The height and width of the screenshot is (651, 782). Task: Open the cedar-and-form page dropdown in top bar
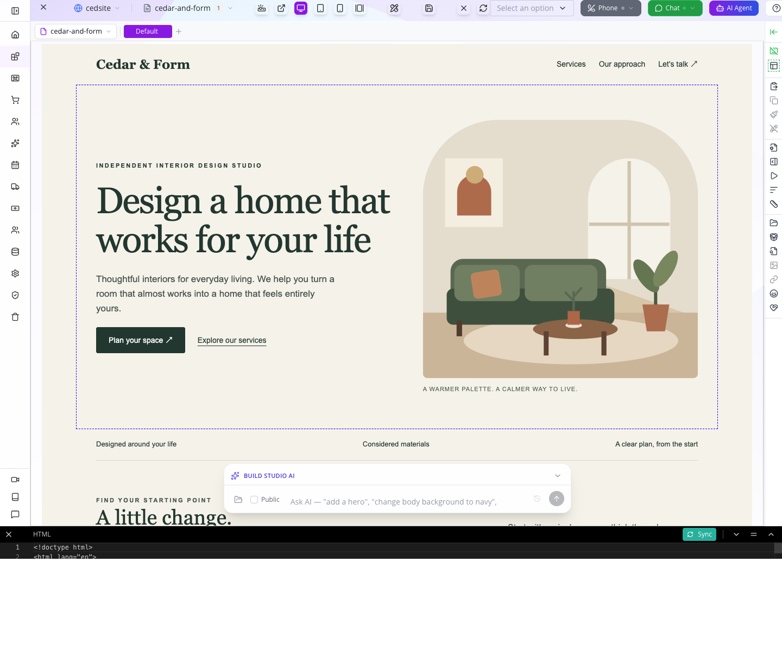(188, 8)
